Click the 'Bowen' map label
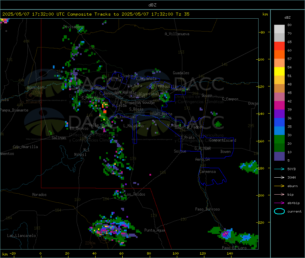 coord(226,151)
